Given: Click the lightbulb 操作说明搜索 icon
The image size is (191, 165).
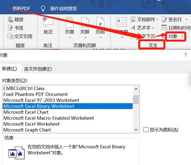Looking at the screenshot, I should click(x=43, y=9).
